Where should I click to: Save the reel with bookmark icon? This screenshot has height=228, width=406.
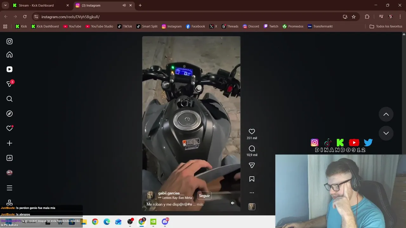tap(252, 179)
